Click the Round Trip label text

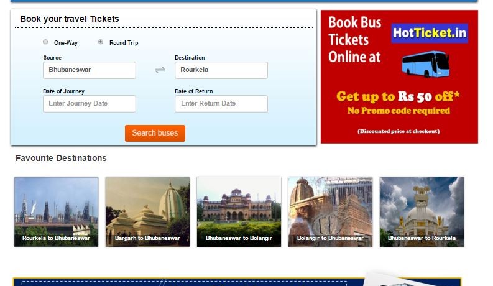[124, 43]
